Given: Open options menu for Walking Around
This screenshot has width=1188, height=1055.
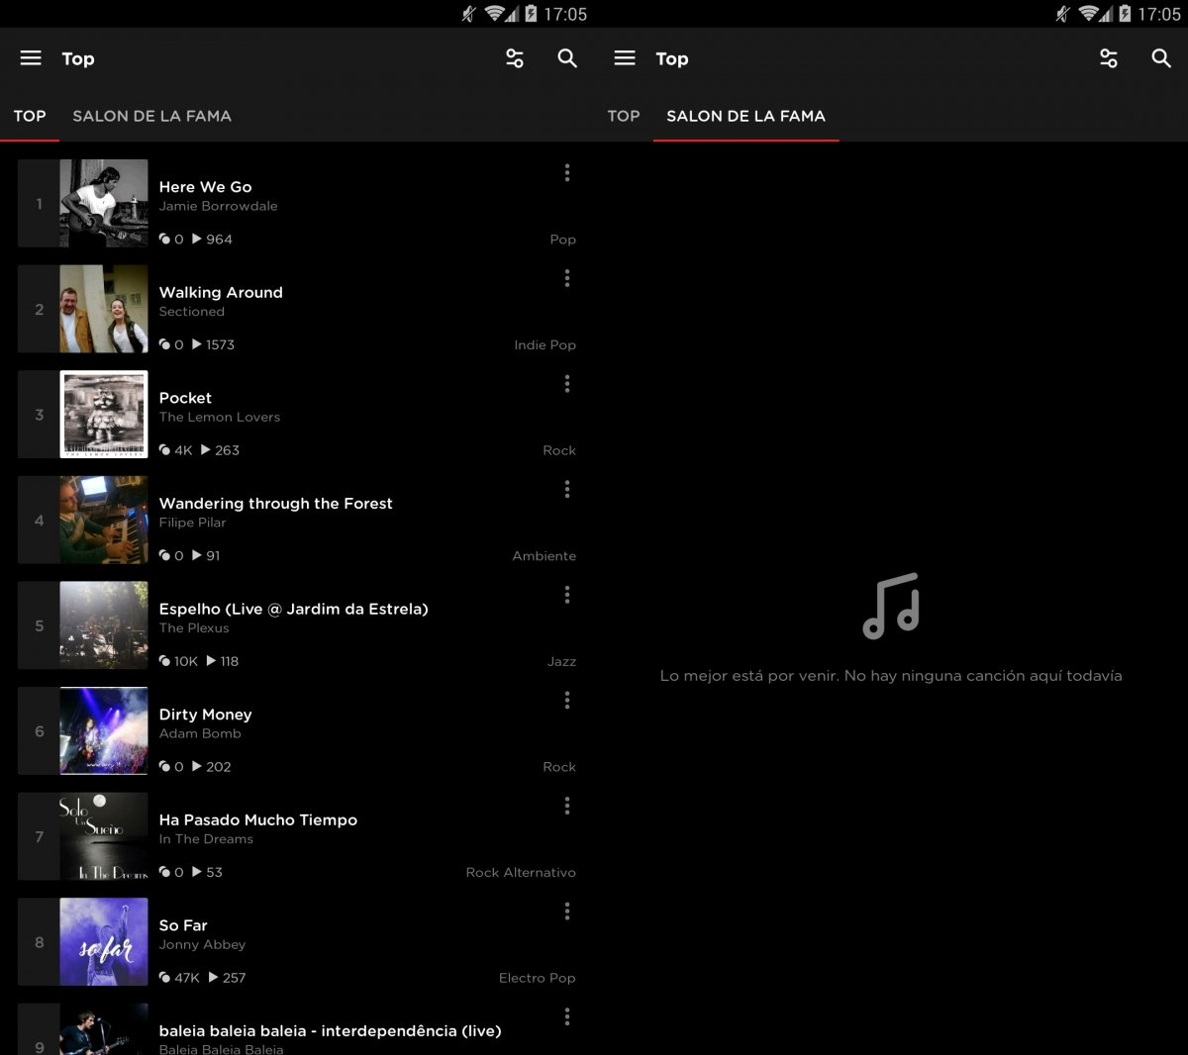Looking at the screenshot, I should click(567, 278).
